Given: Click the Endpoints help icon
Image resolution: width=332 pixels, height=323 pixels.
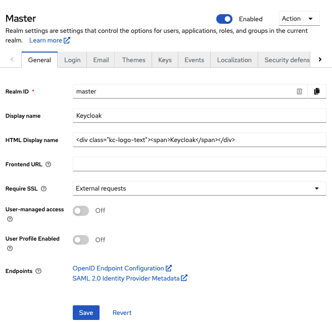Looking at the screenshot, I should (39, 271).
